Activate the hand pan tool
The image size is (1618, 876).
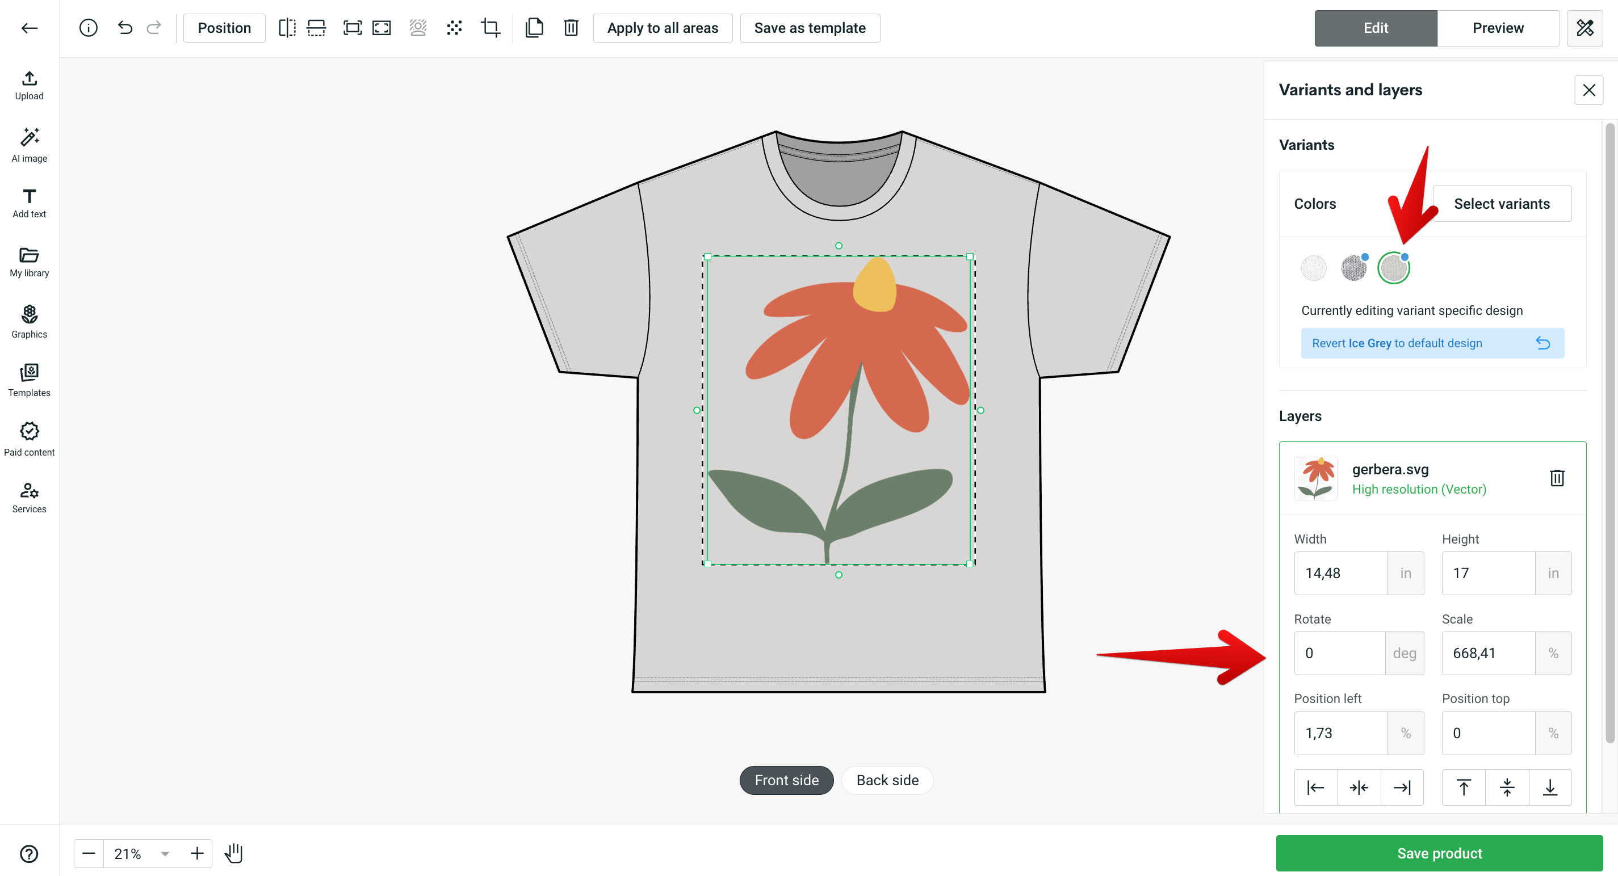pyautogui.click(x=234, y=853)
